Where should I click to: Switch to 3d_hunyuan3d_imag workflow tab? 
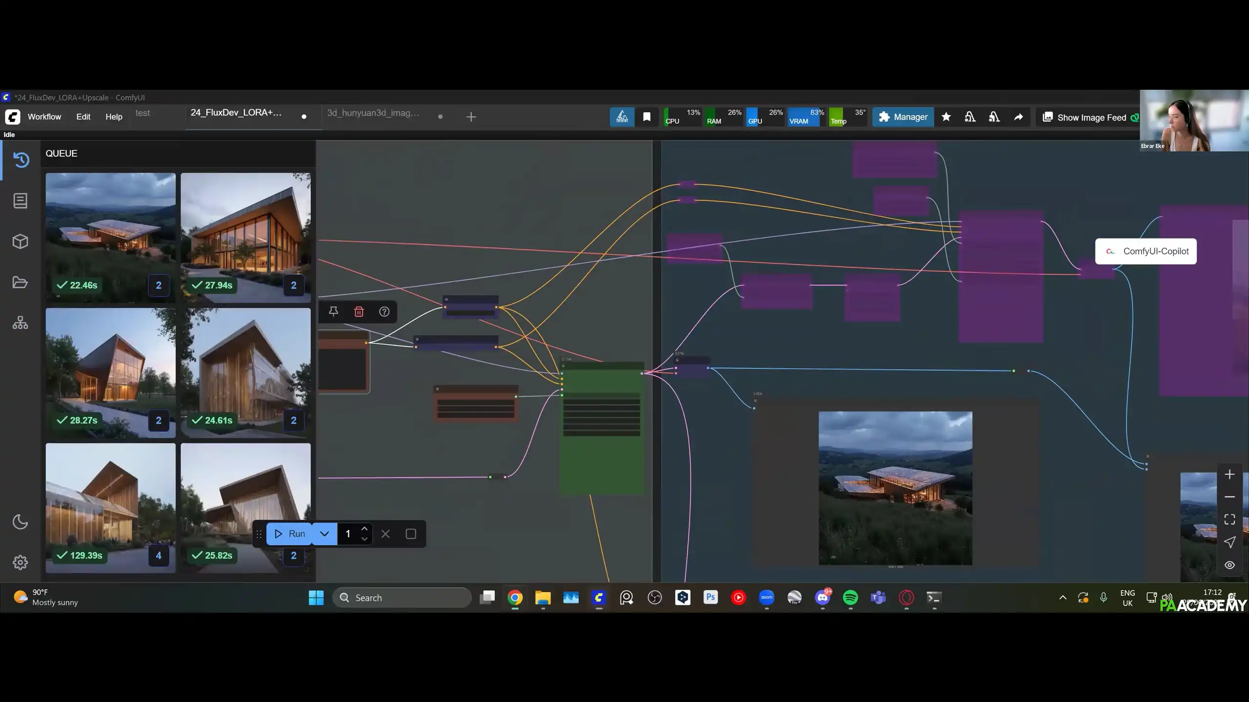(x=373, y=113)
